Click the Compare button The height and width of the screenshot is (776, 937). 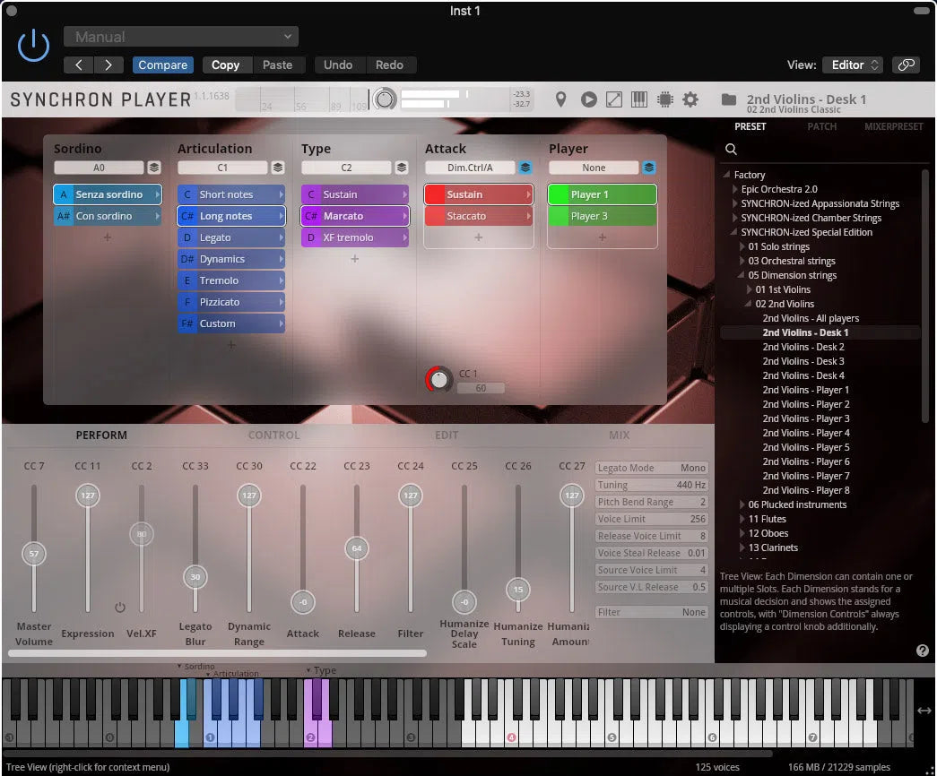coord(162,65)
